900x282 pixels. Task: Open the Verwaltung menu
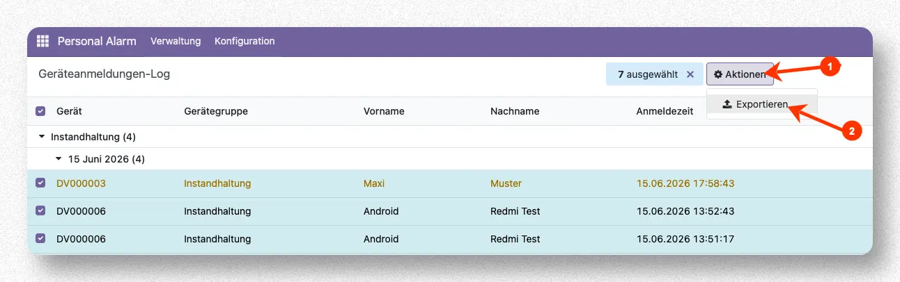176,41
